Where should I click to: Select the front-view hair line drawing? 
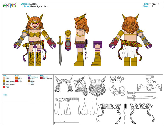pyautogui.click(x=64, y=84)
